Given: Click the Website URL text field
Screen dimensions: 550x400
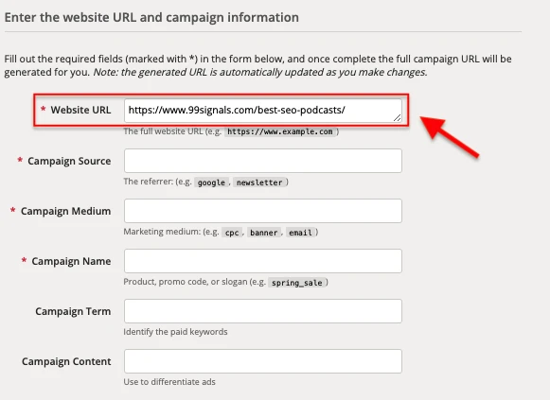Looking at the screenshot, I should 263,111.
